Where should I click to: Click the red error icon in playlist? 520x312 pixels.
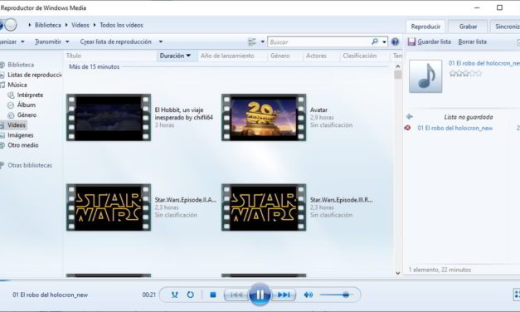click(x=407, y=128)
